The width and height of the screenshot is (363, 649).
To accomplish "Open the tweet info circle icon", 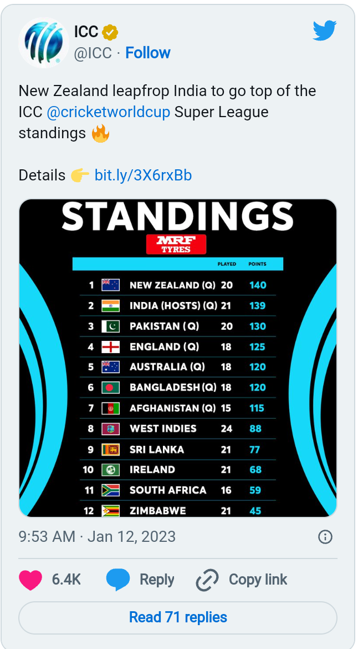I will click(x=325, y=537).
